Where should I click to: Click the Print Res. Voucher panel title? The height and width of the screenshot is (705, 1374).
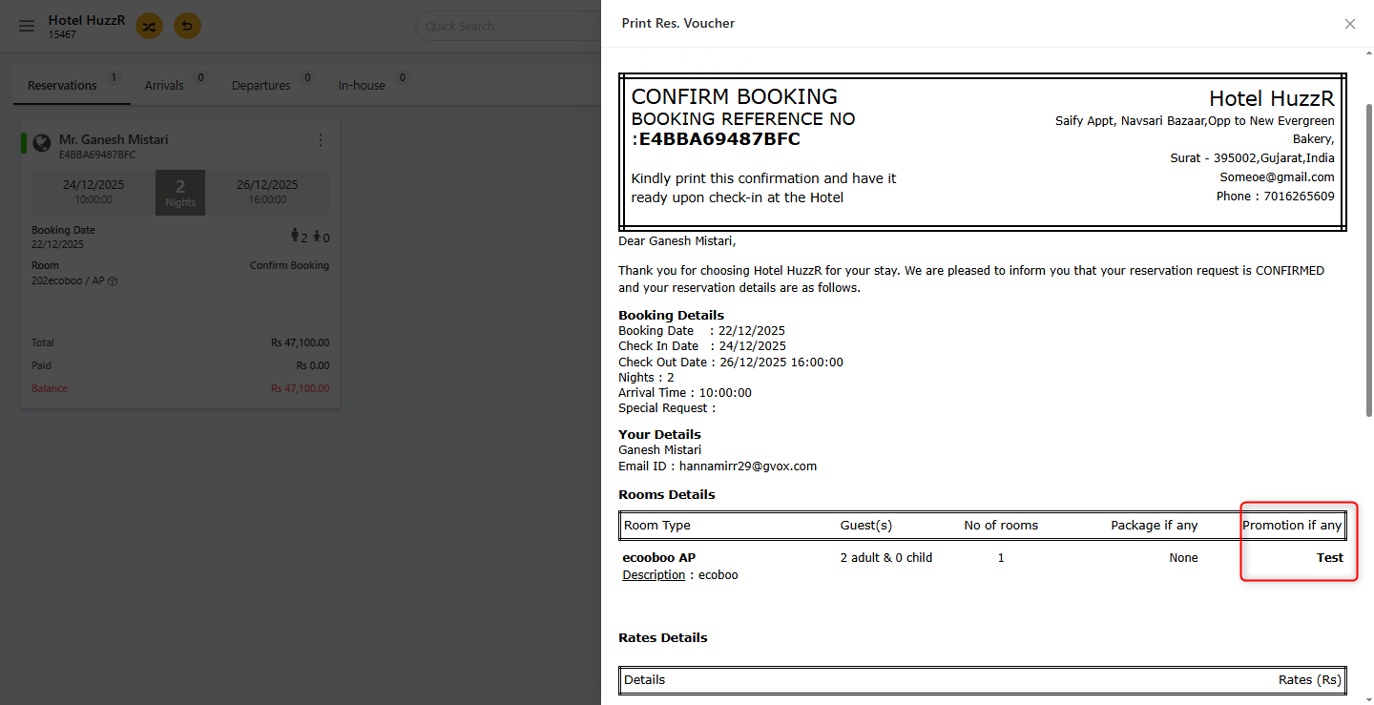point(678,23)
